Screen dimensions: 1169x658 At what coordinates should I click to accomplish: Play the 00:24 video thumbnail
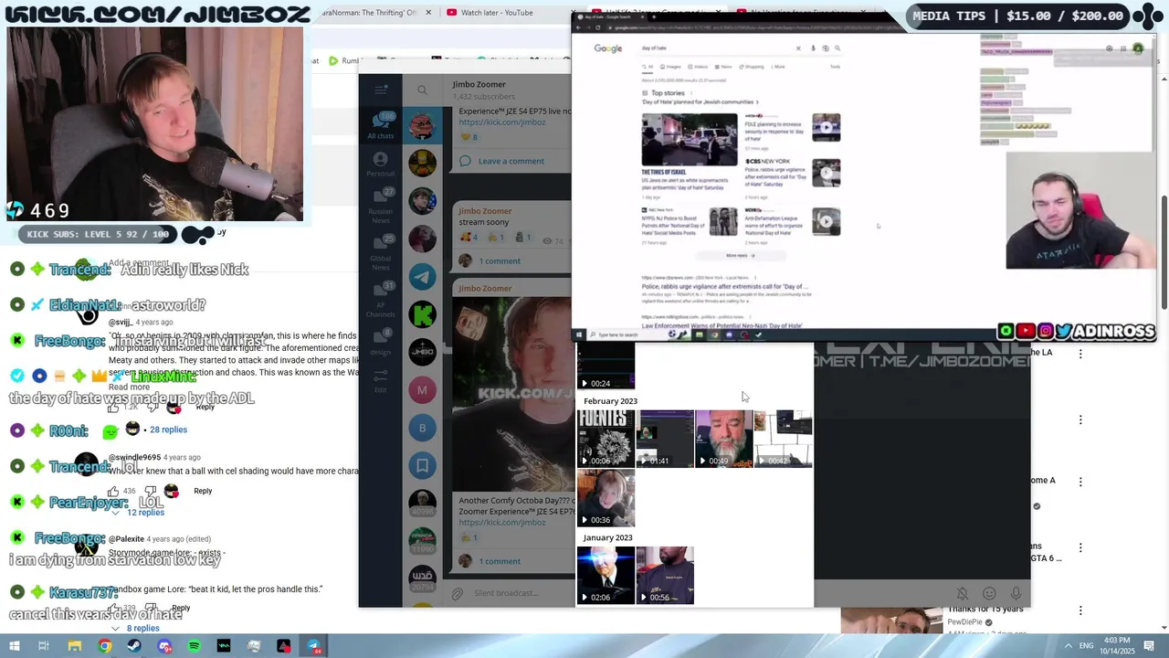pos(606,366)
